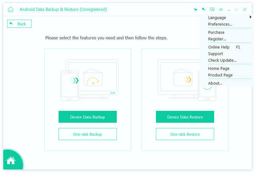Select Purchase in the menu
Screen dimensions: 255x173
pos(216,32)
